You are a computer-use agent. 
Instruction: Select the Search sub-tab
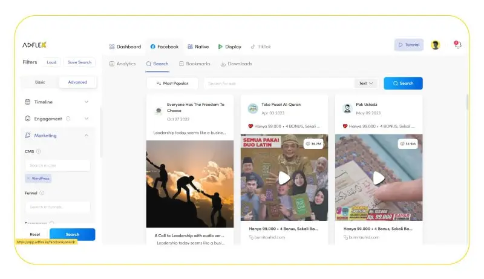click(x=157, y=64)
